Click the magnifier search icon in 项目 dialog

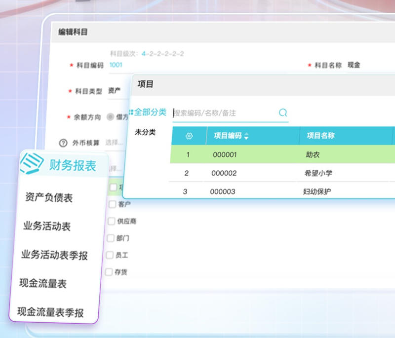[x=283, y=113]
